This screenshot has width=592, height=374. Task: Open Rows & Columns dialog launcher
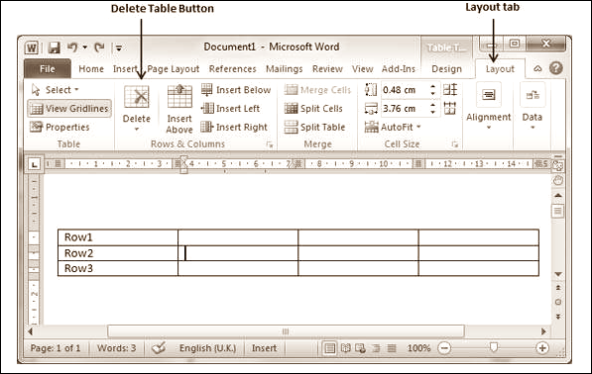[269, 144]
